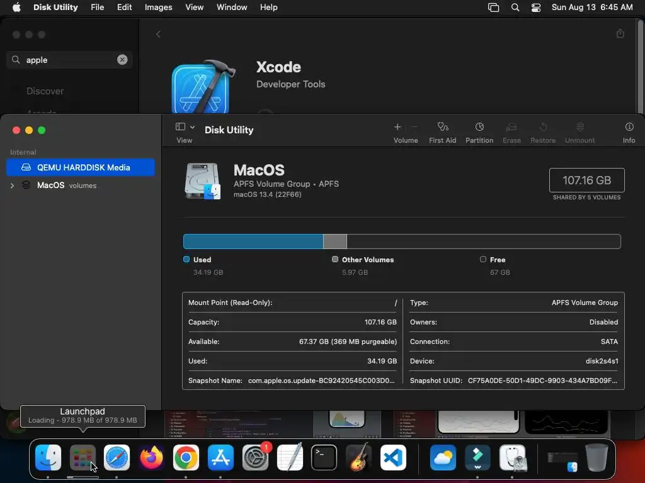Screen dimensions: 645x483
Task: Click the date and time display
Action: pos(592,8)
